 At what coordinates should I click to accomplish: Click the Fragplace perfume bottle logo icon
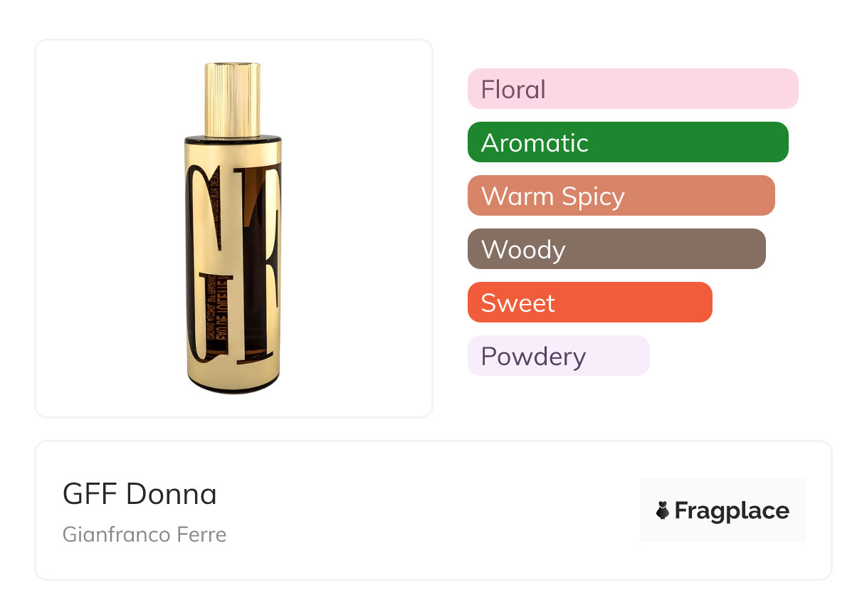coord(663,510)
